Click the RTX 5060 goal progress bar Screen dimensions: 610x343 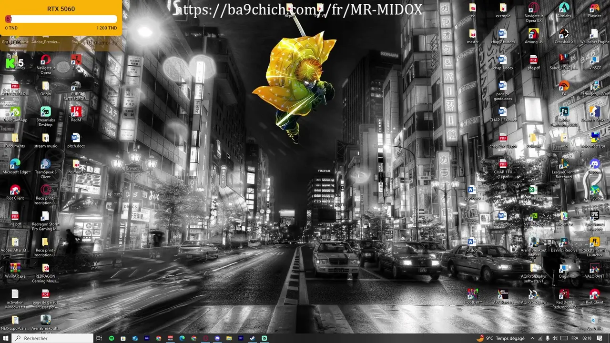tap(61, 19)
